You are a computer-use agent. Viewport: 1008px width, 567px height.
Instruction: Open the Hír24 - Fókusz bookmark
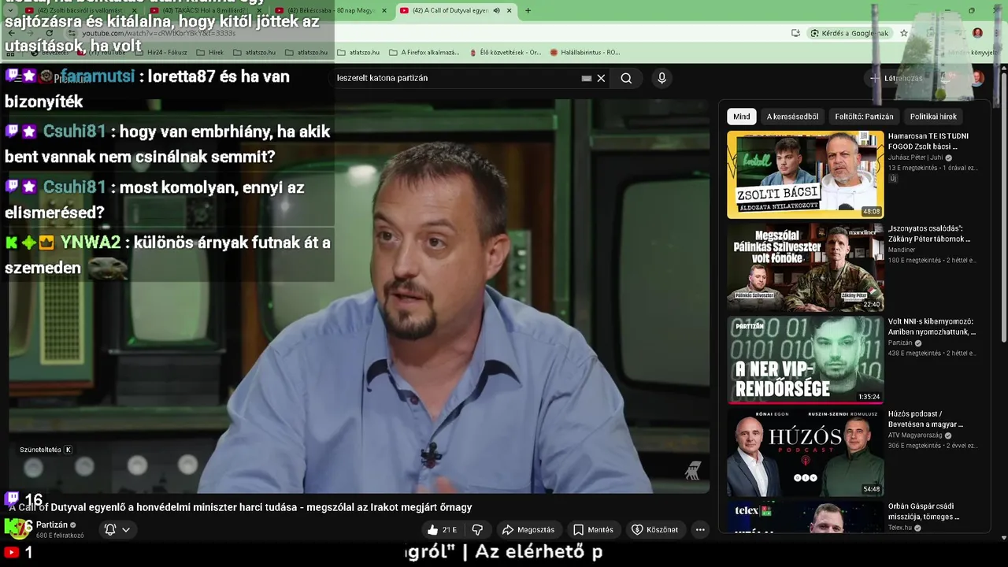click(161, 52)
